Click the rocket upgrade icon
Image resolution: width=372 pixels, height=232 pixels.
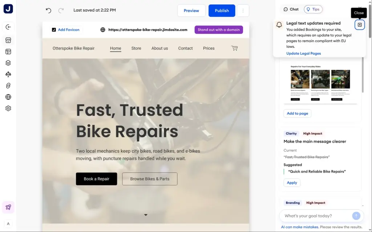[8, 207]
